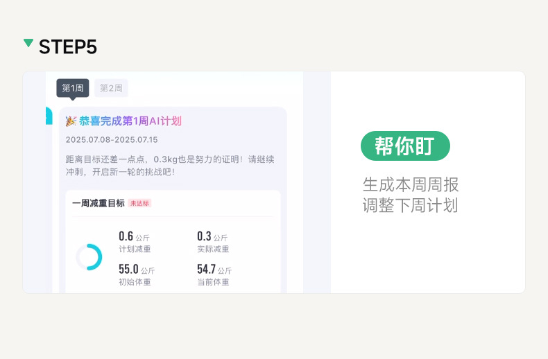Select the 第1周 tab
Image resolution: width=548 pixels, height=359 pixels.
click(x=73, y=88)
